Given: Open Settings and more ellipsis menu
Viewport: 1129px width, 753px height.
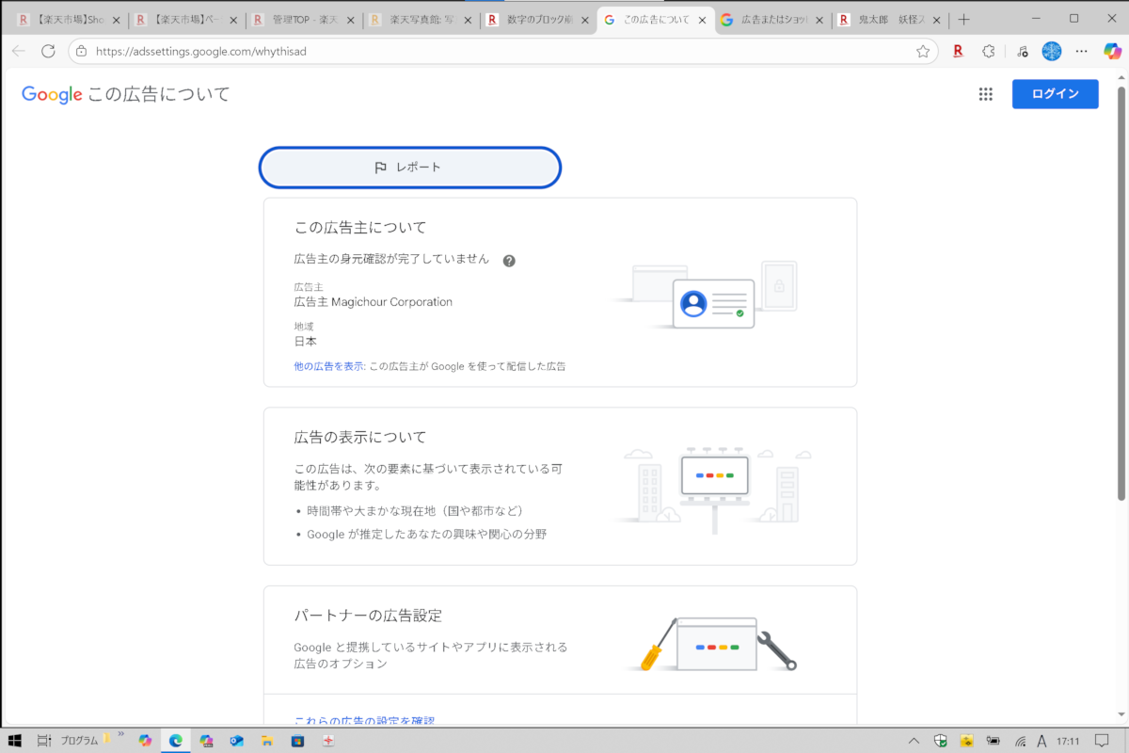Looking at the screenshot, I should 1082,52.
